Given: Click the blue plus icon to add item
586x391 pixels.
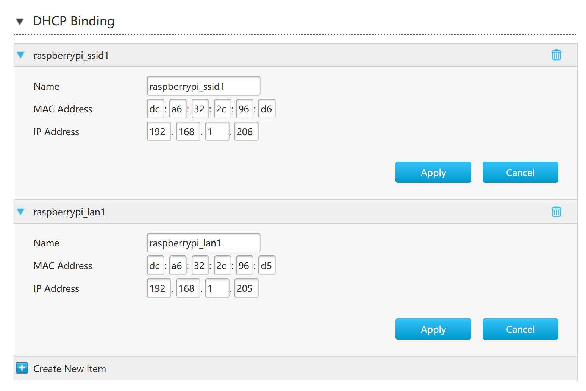Looking at the screenshot, I should (22, 368).
